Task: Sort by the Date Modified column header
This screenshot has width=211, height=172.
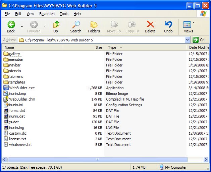Action: [x=198, y=47]
